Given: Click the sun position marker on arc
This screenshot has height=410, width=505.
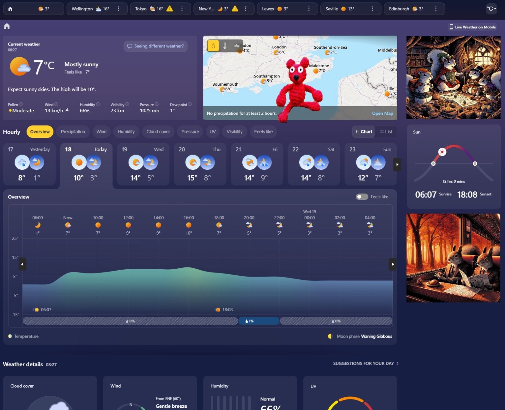Looking at the screenshot, I should click(442, 152).
